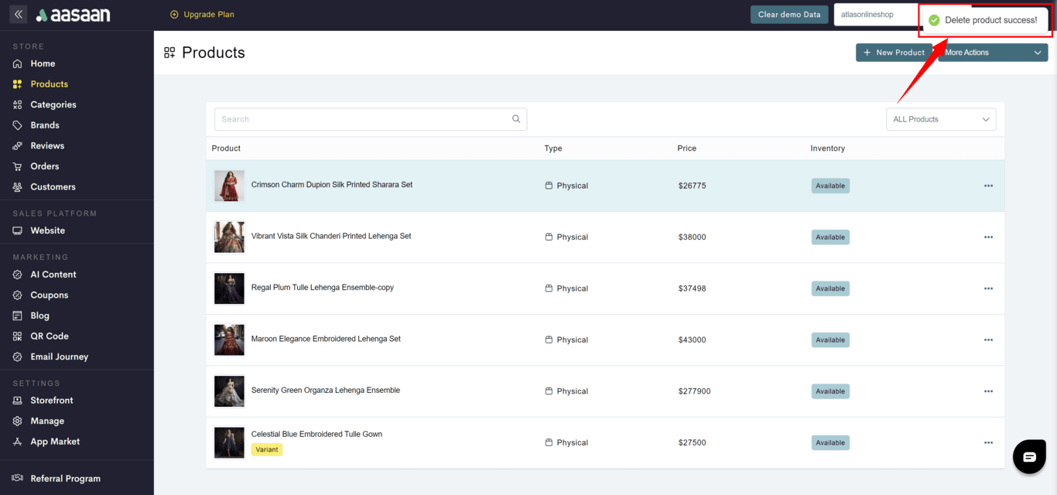Click the search magnifier icon
The image size is (1057, 495).
click(516, 119)
